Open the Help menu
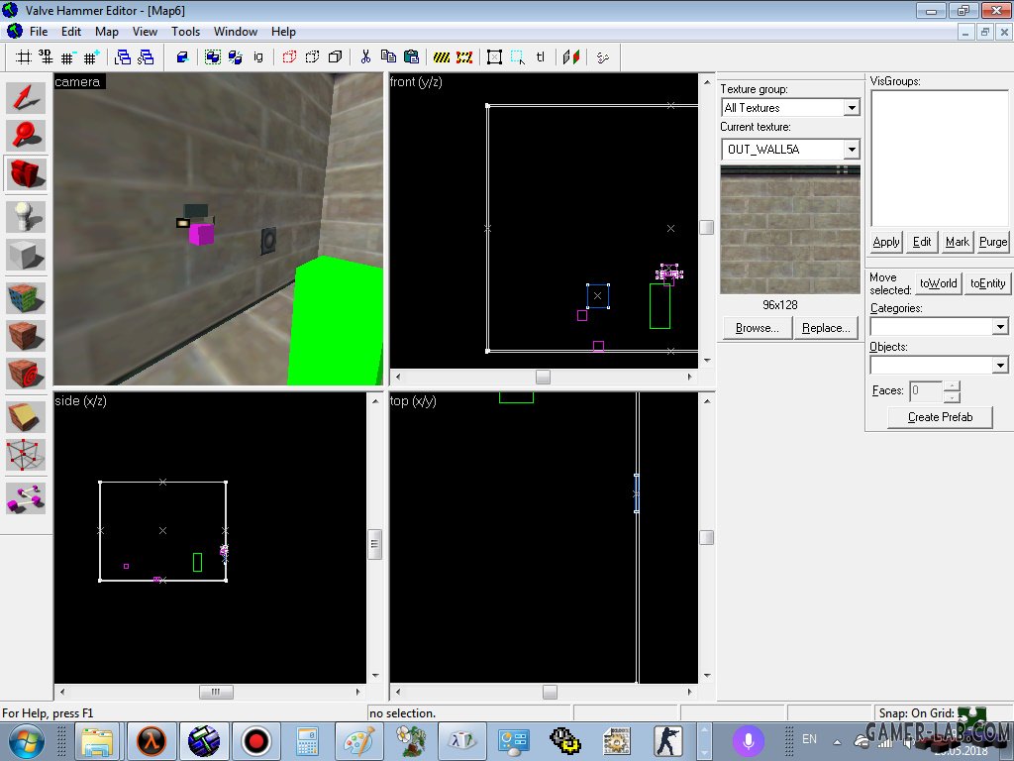The width and height of the screenshot is (1014, 761). [x=283, y=31]
